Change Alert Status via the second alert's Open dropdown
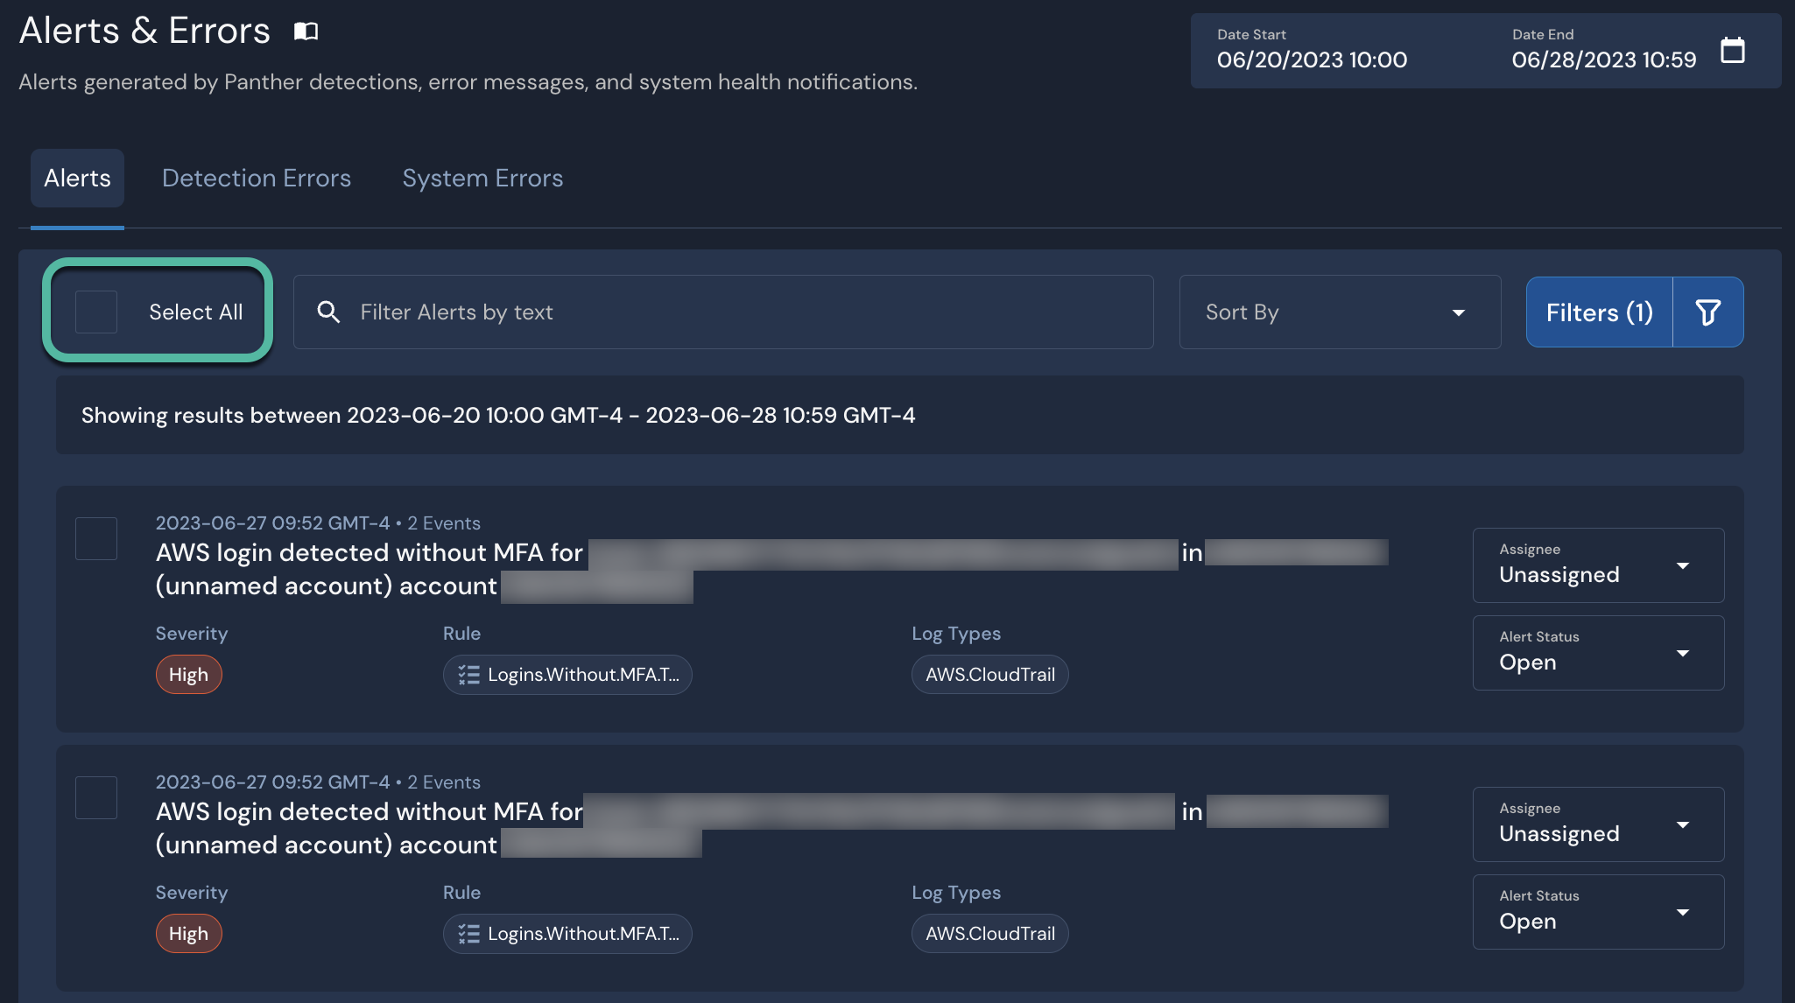The width and height of the screenshot is (1795, 1003). point(1597,912)
